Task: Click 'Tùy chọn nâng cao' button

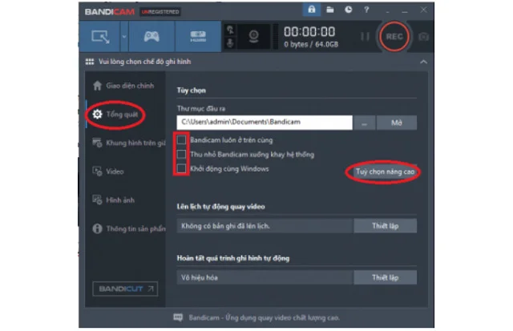Action: 383,172
